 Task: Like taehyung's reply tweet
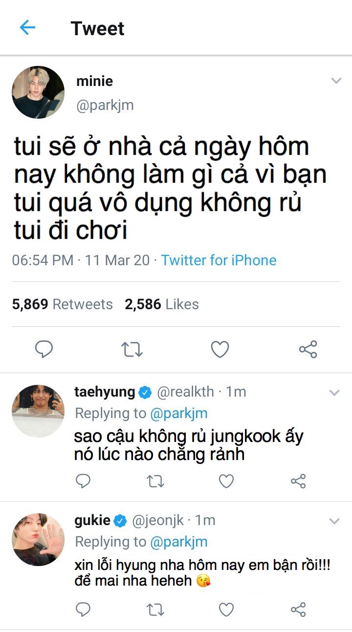[x=226, y=482]
